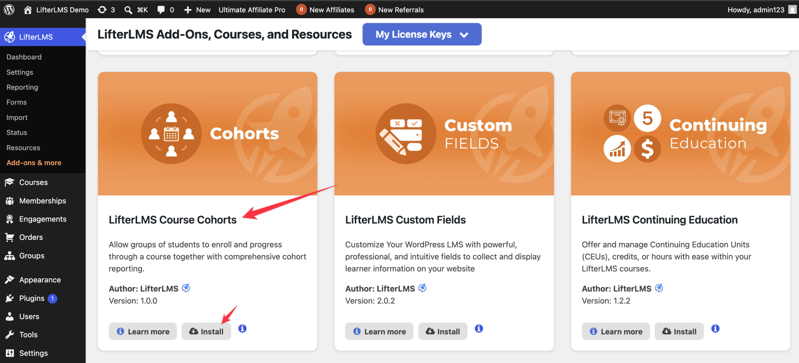Install the LifterLMS Course Cohorts add-on
799x363 pixels.
coord(206,331)
